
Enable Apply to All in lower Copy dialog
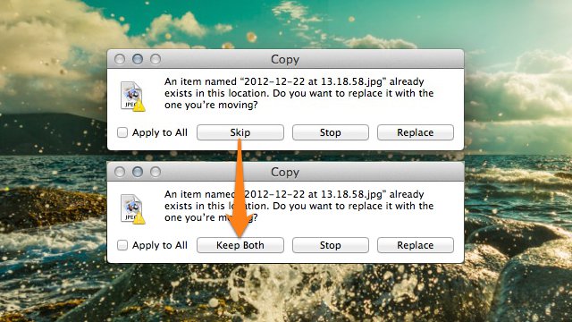coord(122,245)
